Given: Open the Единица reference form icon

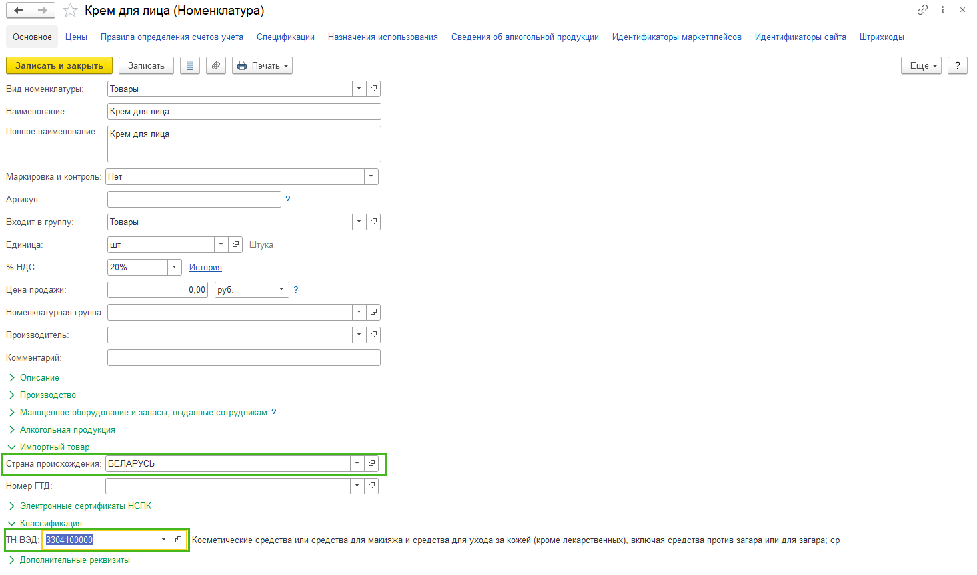Looking at the screenshot, I should pos(235,244).
